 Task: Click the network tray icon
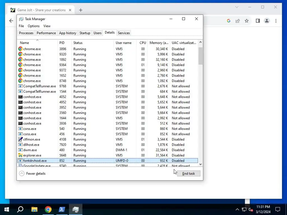[x=244, y=209]
